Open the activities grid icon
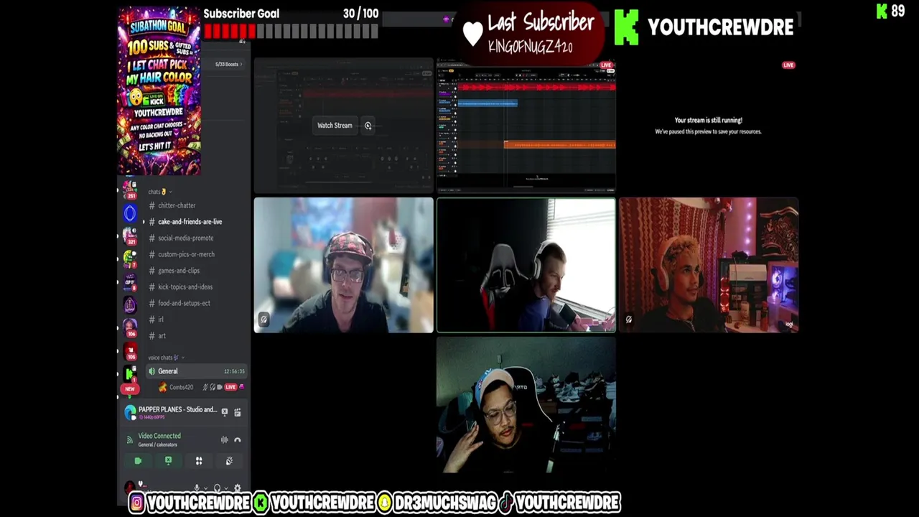Screen dimensions: 919x517 click(x=199, y=461)
